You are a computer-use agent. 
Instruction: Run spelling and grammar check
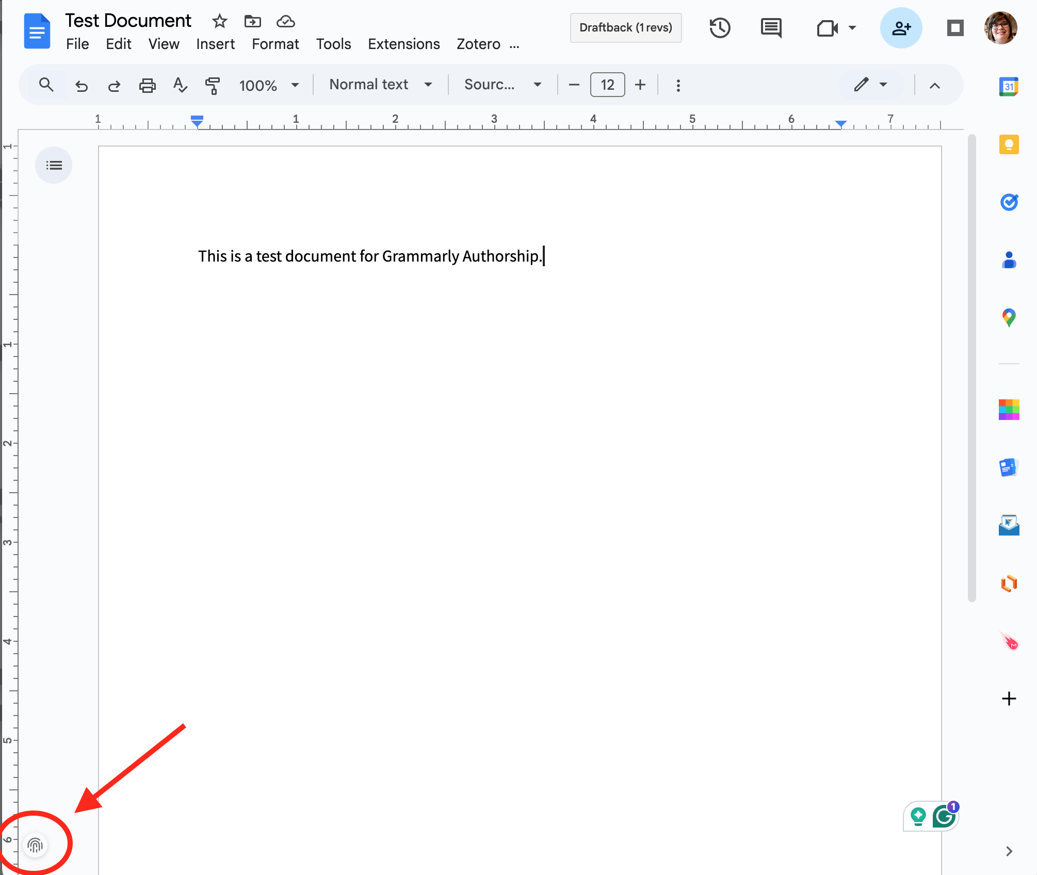(x=180, y=85)
